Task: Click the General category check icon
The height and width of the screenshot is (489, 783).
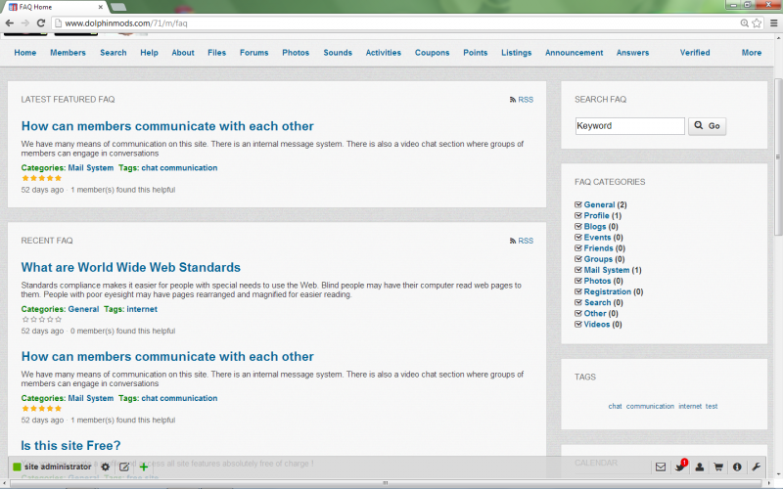Action: pyautogui.click(x=578, y=204)
